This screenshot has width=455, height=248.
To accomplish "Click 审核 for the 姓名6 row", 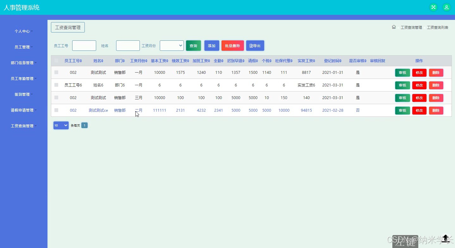I will tap(402, 85).
